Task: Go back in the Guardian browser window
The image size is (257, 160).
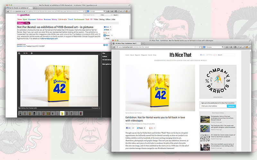Action: (x=8, y=11)
